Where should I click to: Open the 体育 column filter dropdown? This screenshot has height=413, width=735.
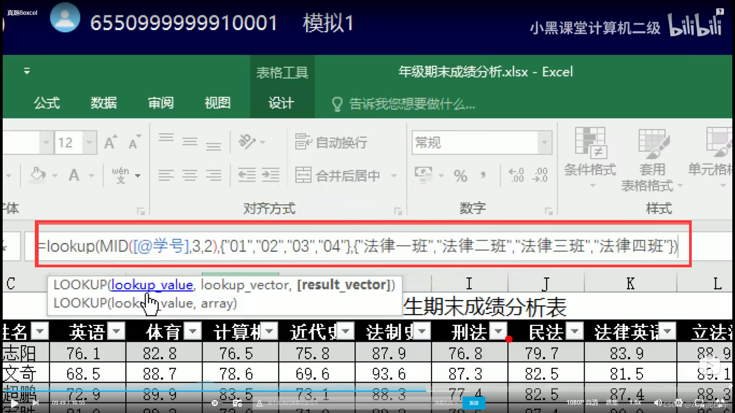[193, 331]
